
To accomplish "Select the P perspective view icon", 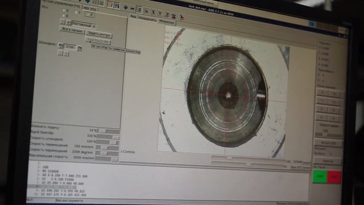I will [167, 15].
